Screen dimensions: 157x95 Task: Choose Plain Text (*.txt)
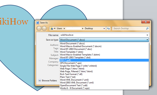coord(104,77)
